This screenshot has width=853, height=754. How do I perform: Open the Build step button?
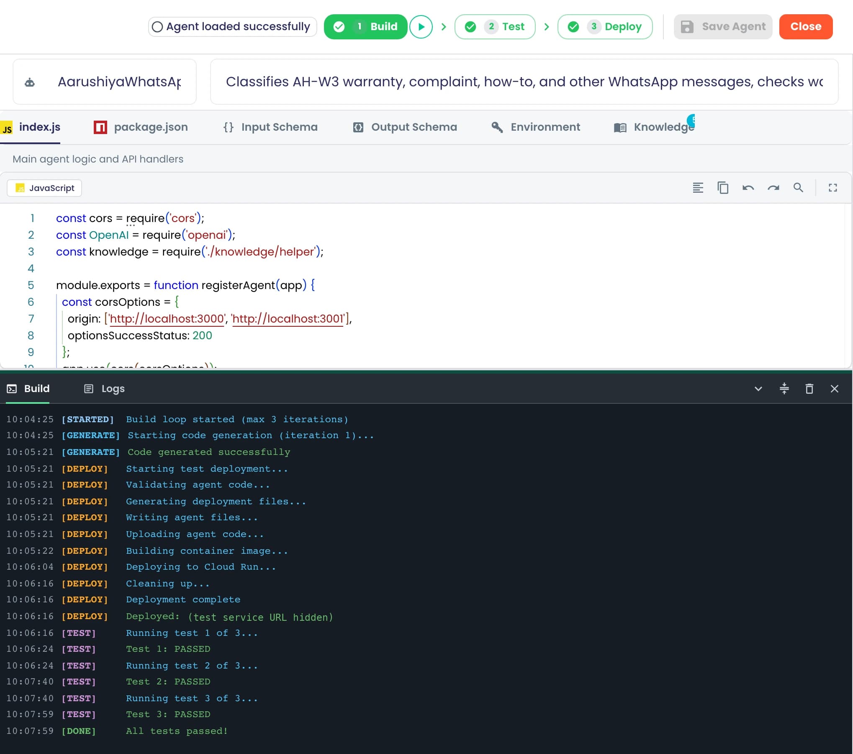click(365, 27)
